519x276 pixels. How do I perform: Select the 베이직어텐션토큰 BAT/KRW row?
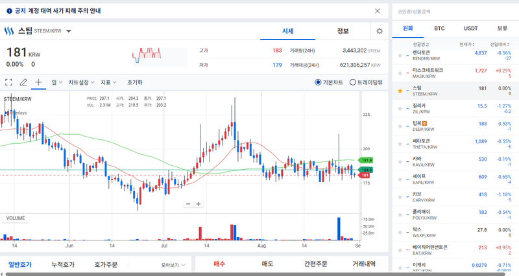[x=455, y=250]
